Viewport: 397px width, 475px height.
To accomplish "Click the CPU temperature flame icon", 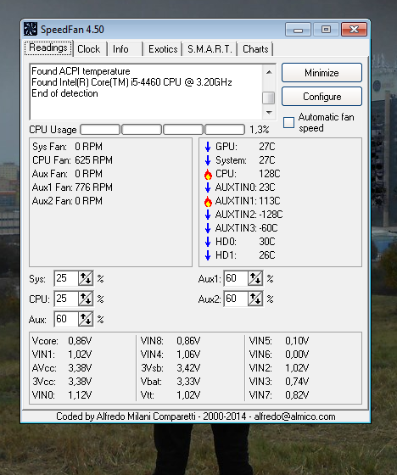I will (x=208, y=174).
